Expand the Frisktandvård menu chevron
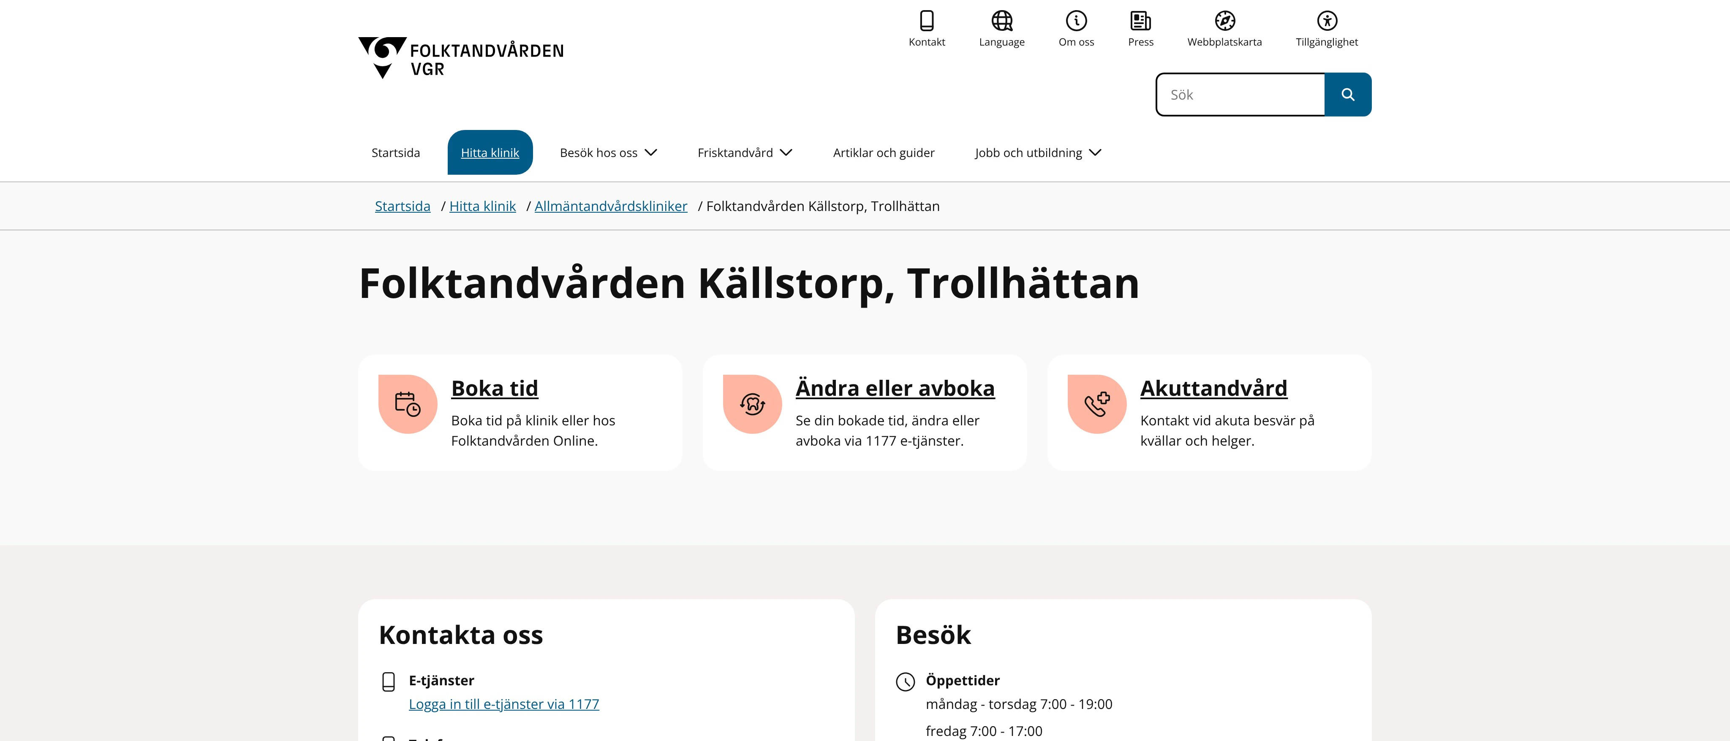Viewport: 1730px width, 741px height. pos(786,152)
